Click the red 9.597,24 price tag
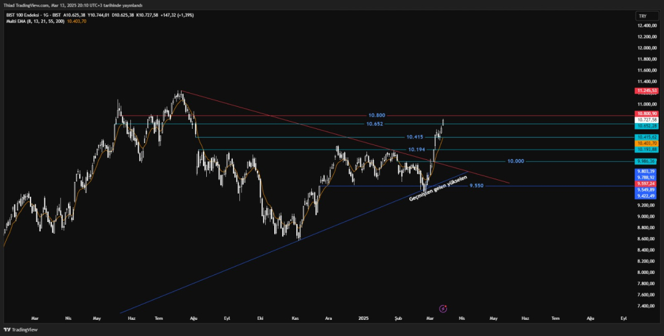The image size is (664, 336). 646,184
